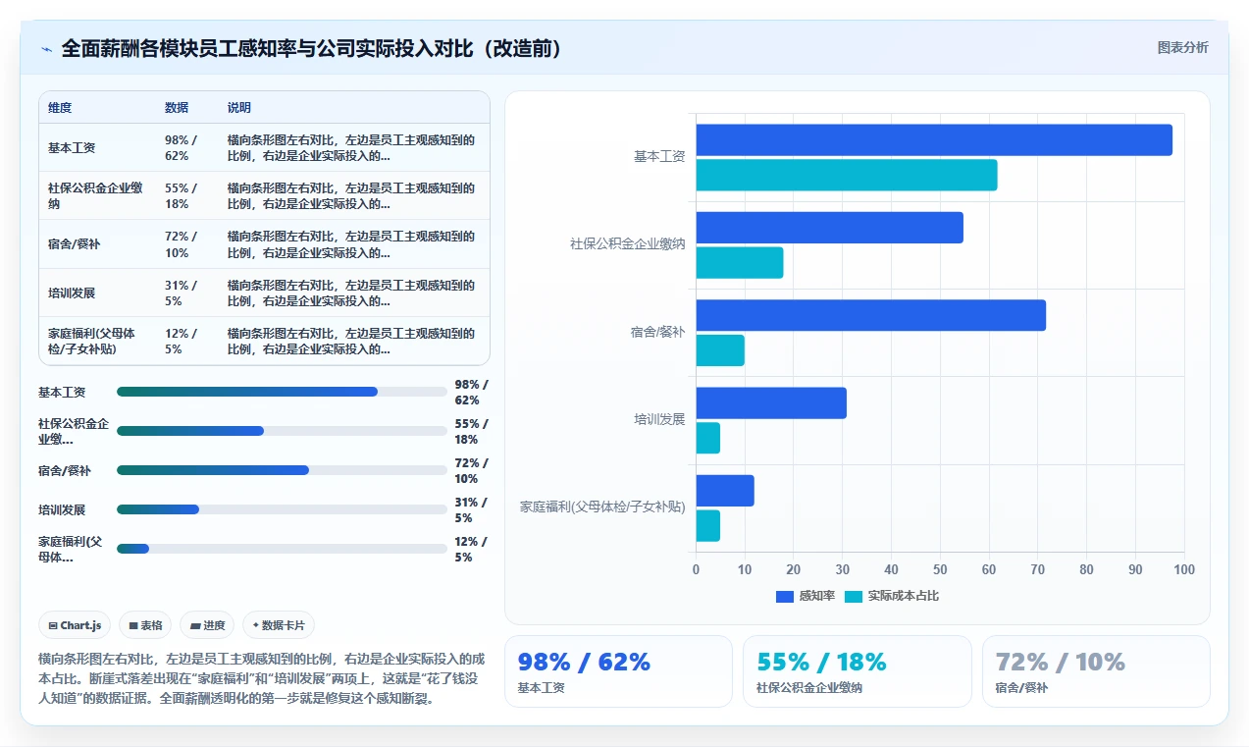Click the 图表分析 label in header

(1182, 47)
